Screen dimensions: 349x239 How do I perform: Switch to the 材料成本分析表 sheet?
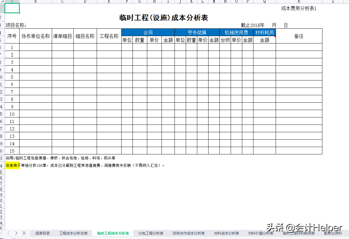pyautogui.click(x=226, y=233)
